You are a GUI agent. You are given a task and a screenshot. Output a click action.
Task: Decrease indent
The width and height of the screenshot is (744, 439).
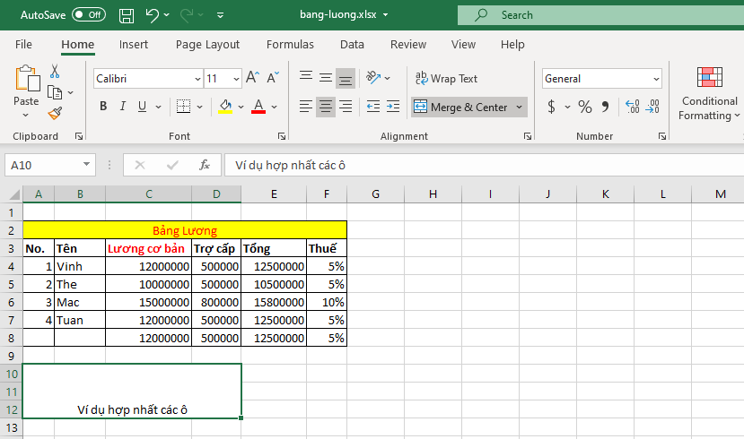pos(373,107)
